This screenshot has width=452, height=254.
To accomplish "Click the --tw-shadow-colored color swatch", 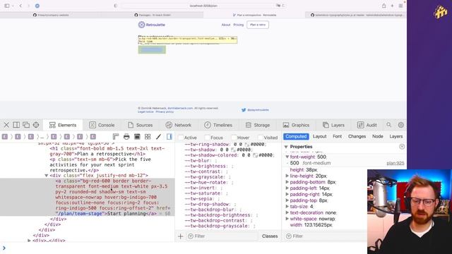I will [x=255, y=155].
